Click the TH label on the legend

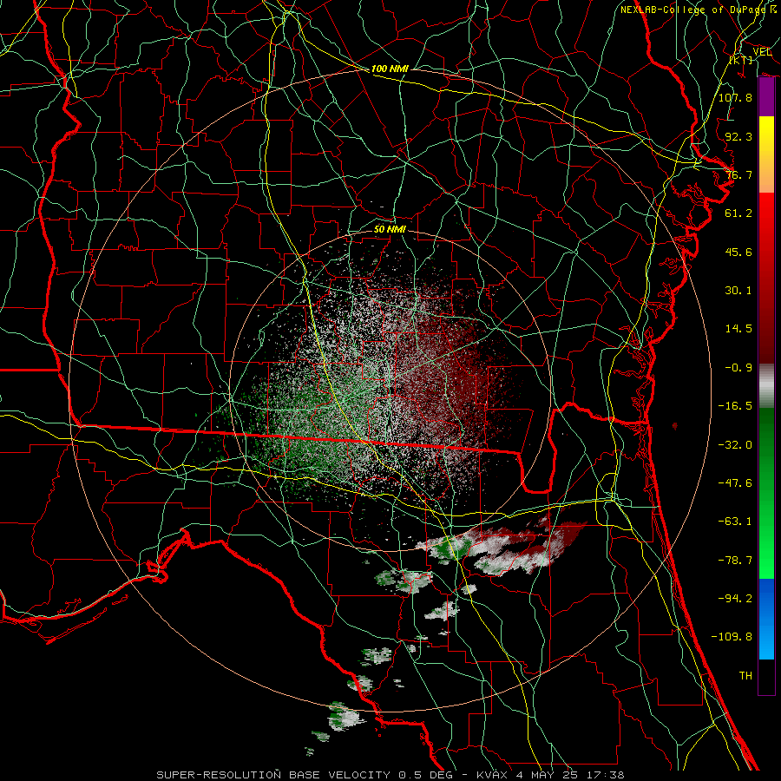(x=745, y=676)
